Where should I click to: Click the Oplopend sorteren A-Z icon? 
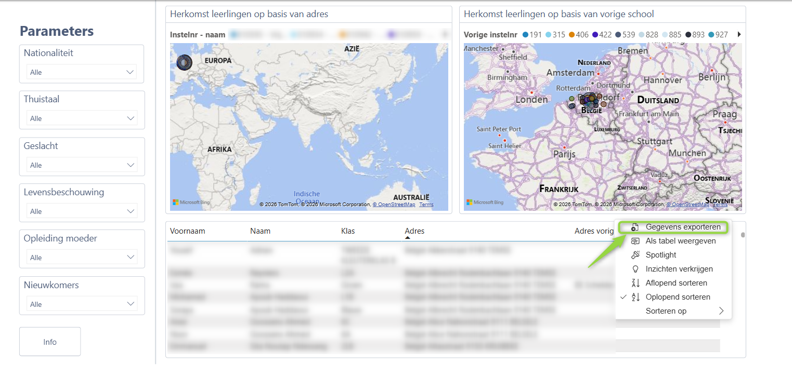click(635, 297)
